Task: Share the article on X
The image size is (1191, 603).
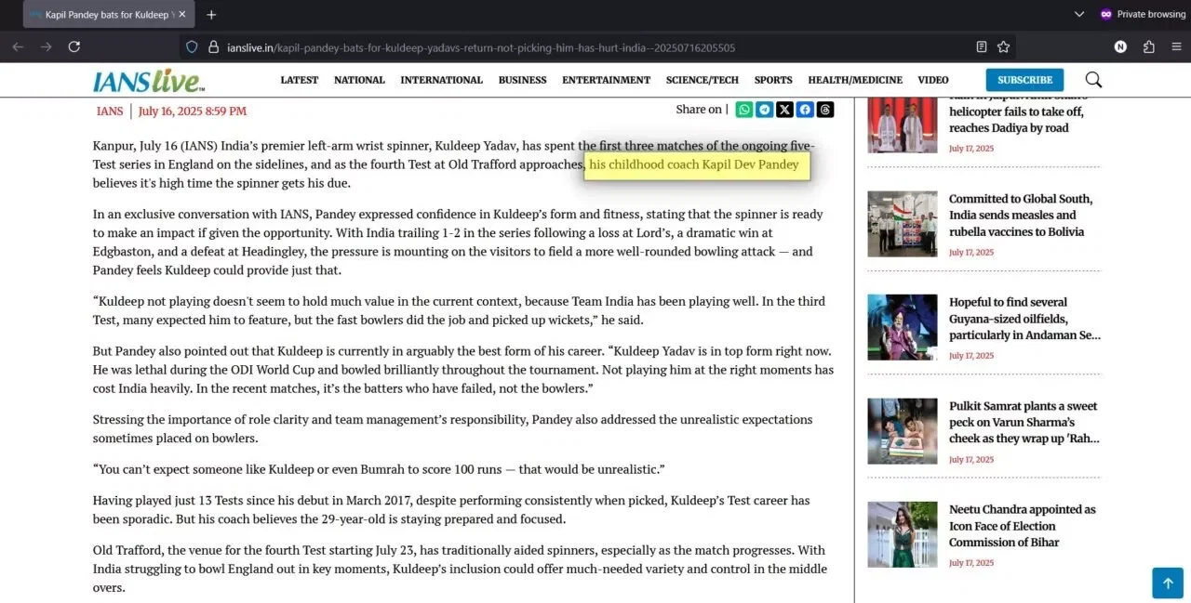Action: pos(784,110)
